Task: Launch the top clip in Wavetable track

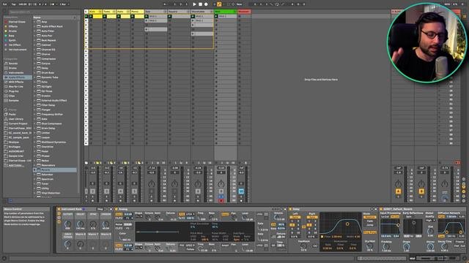Action: pos(193,16)
